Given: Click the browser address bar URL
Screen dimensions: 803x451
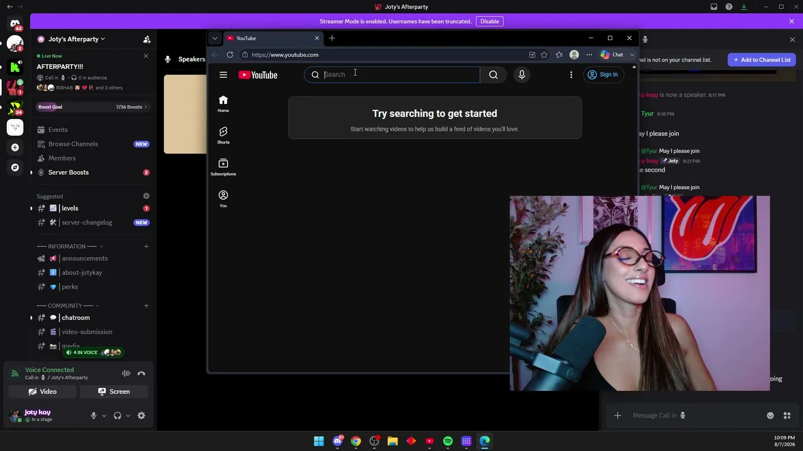Looking at the screenshot, I should click(285, 54).
